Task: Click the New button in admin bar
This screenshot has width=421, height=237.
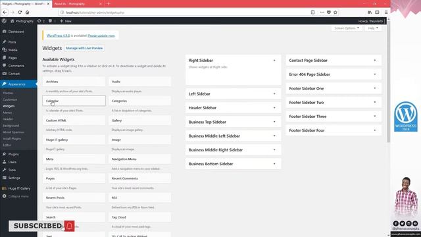Action: 66,21
